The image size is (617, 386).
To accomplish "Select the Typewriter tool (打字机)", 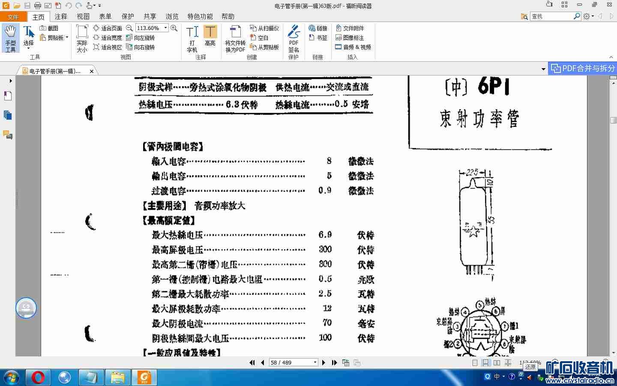I will (192, 39).
